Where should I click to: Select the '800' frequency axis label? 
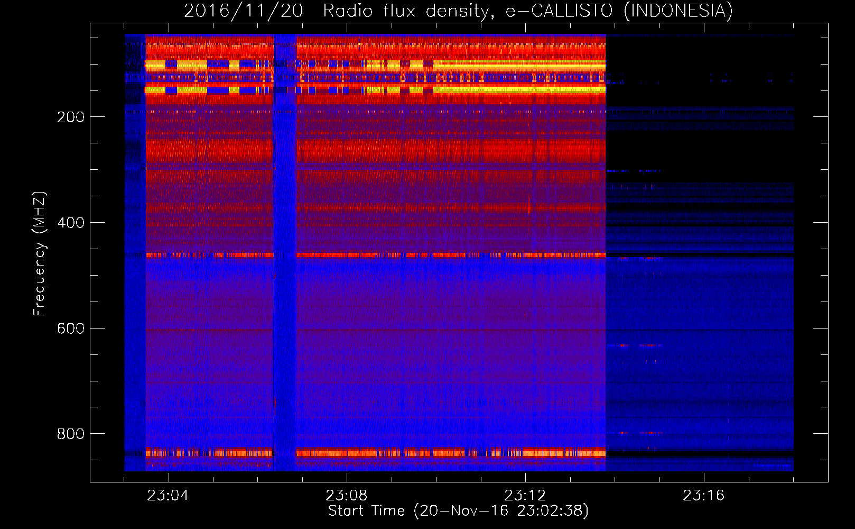(71, 434)
